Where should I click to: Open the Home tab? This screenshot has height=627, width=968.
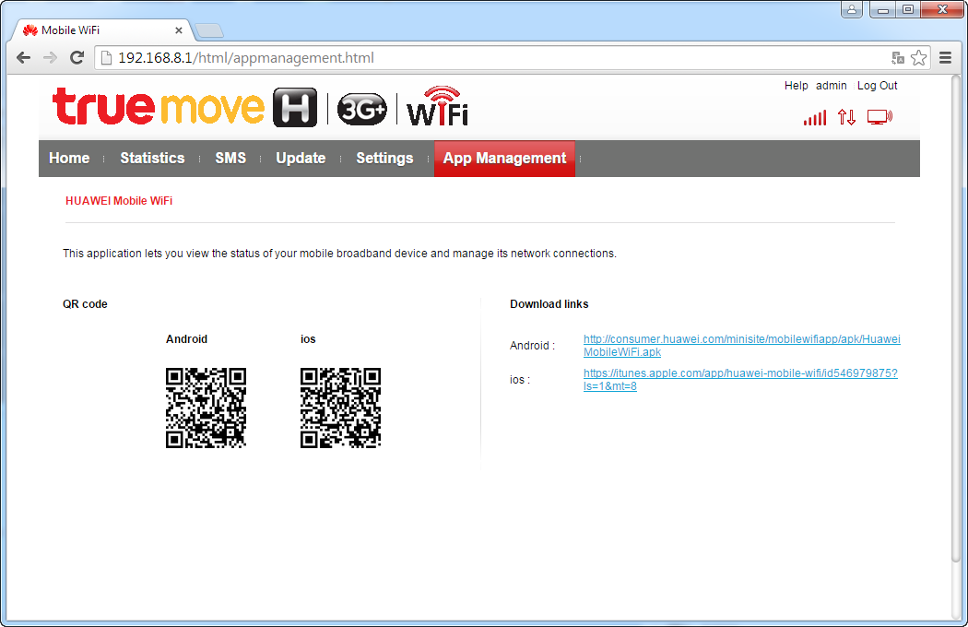click(x=69, y=159)
